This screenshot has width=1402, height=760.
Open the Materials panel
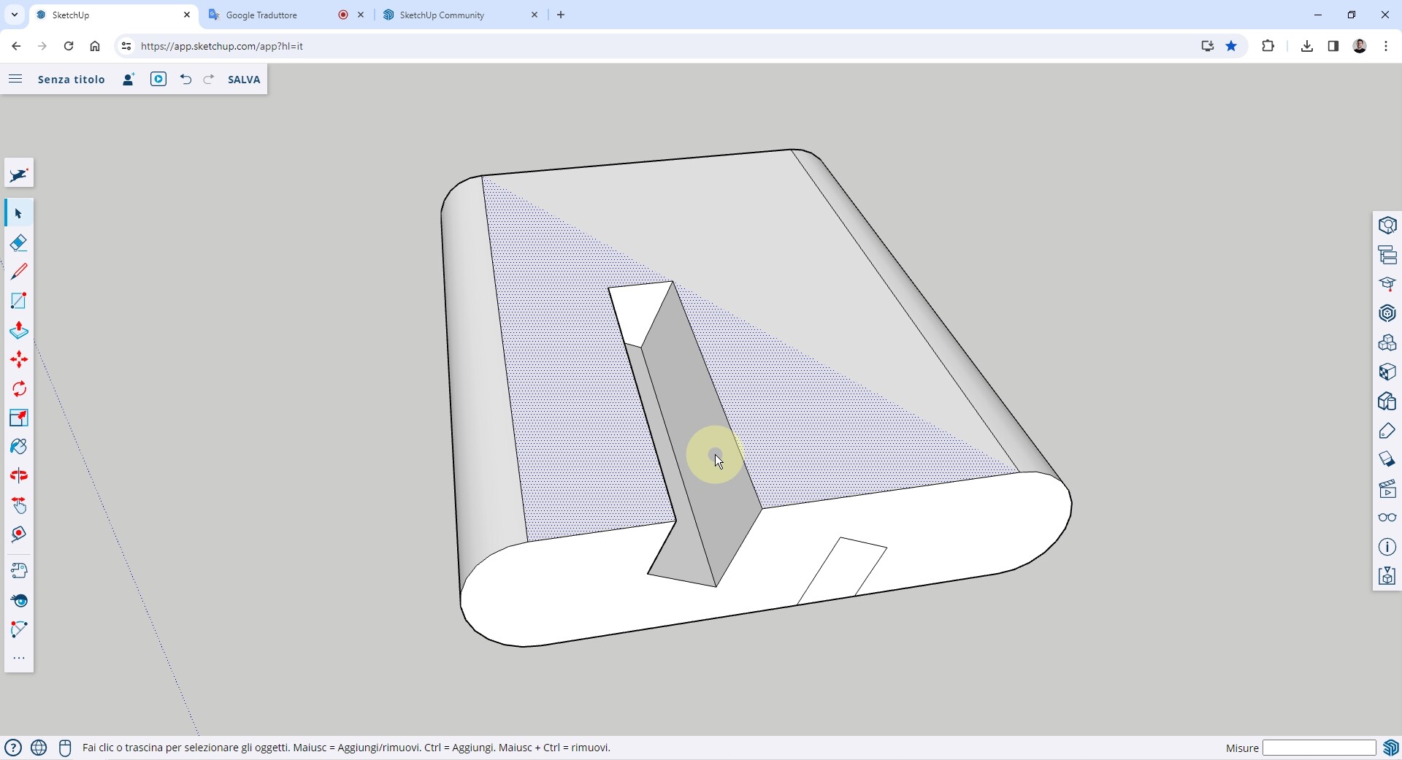(x=1387, y=372)
